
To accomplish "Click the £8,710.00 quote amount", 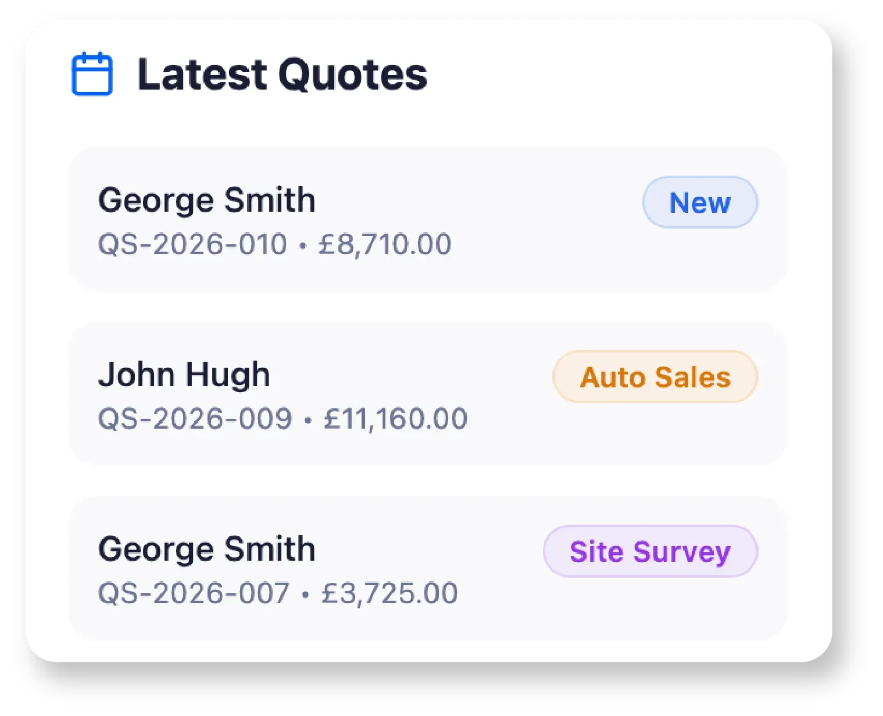I will [x=384, y=244].
